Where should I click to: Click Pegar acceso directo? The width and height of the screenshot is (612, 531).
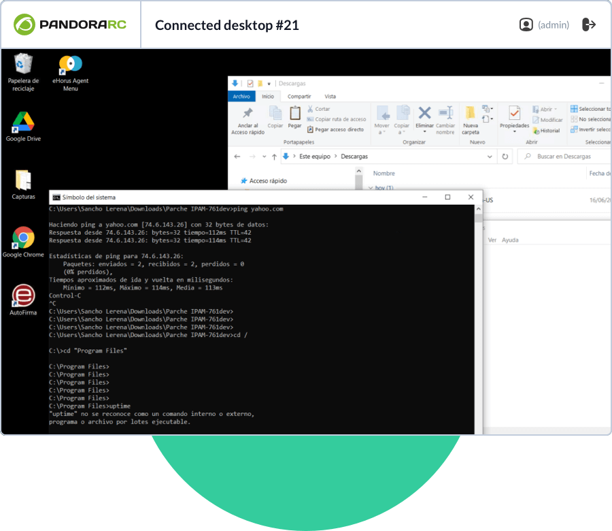pos(335,129)
